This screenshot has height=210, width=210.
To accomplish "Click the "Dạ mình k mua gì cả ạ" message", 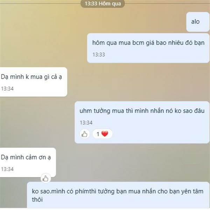I will (33, 82).
